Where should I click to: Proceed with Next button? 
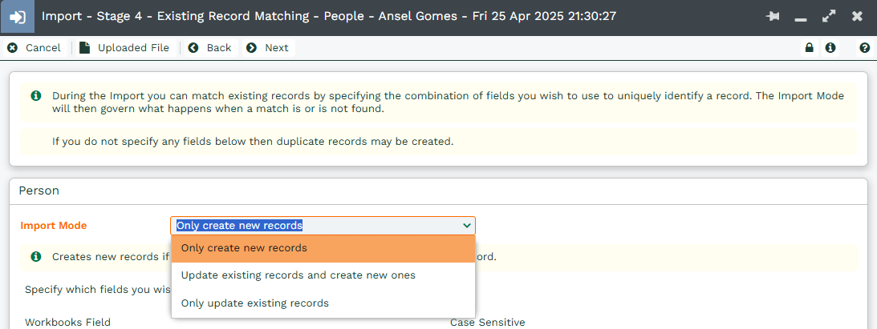click(268, 48)
